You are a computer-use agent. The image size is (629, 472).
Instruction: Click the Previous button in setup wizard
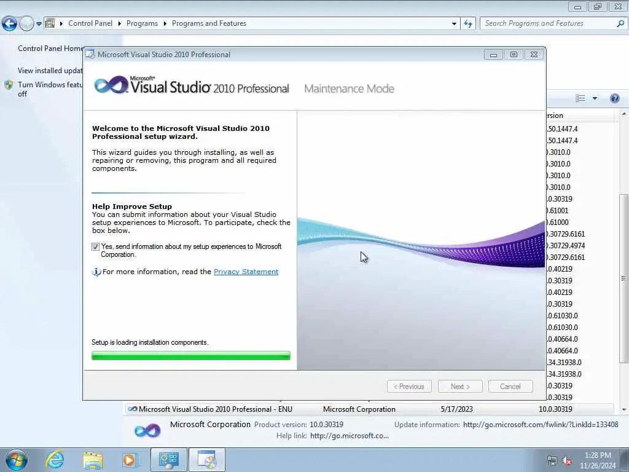tap(409, 387)
